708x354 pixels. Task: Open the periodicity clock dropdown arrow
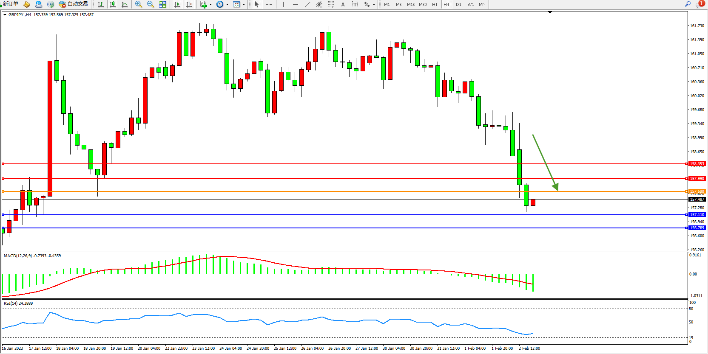pos(227,5)
